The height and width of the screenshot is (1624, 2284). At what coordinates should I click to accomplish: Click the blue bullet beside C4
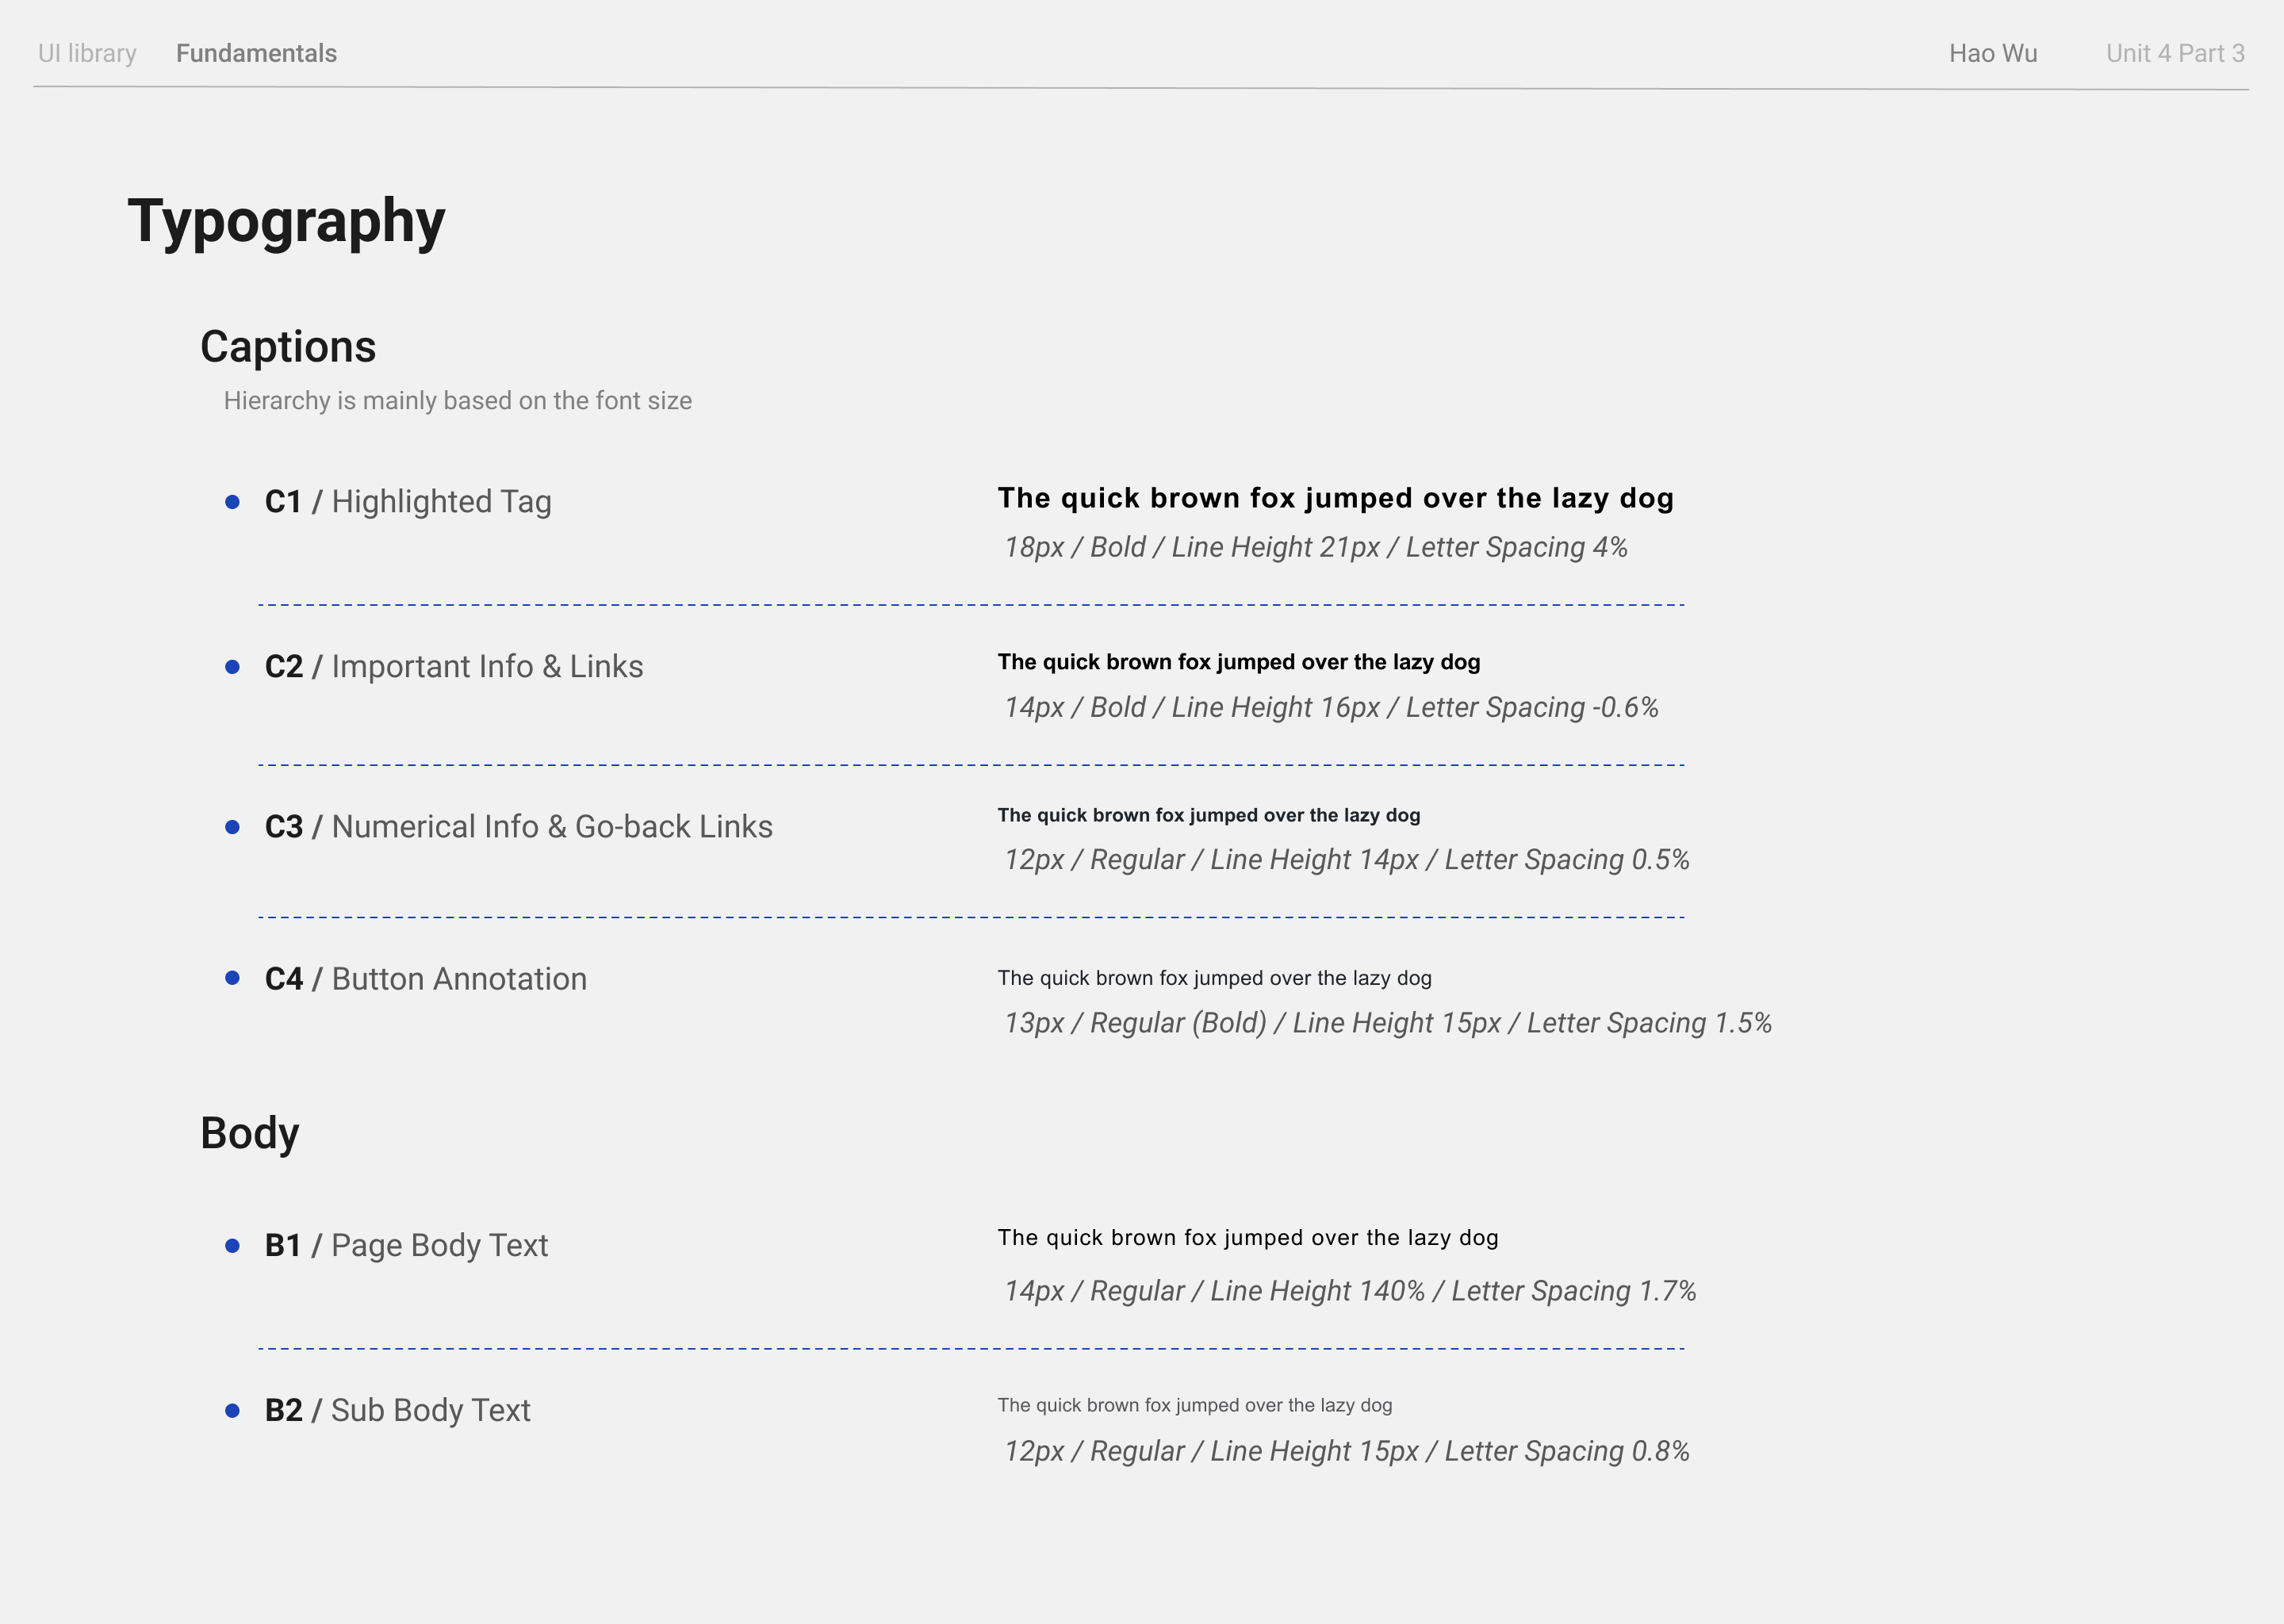[x=233, y=978]
